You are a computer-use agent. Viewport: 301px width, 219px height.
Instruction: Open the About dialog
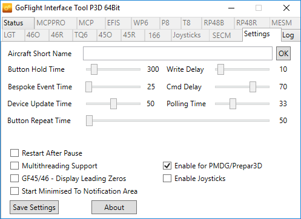coord(114,207)
